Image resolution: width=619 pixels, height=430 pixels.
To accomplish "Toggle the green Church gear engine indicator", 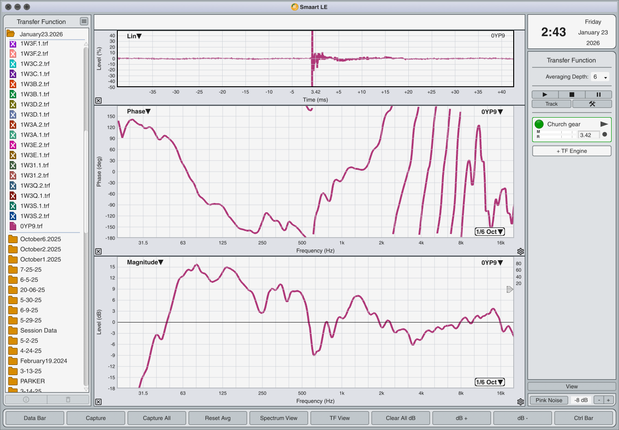I will 539,124.
